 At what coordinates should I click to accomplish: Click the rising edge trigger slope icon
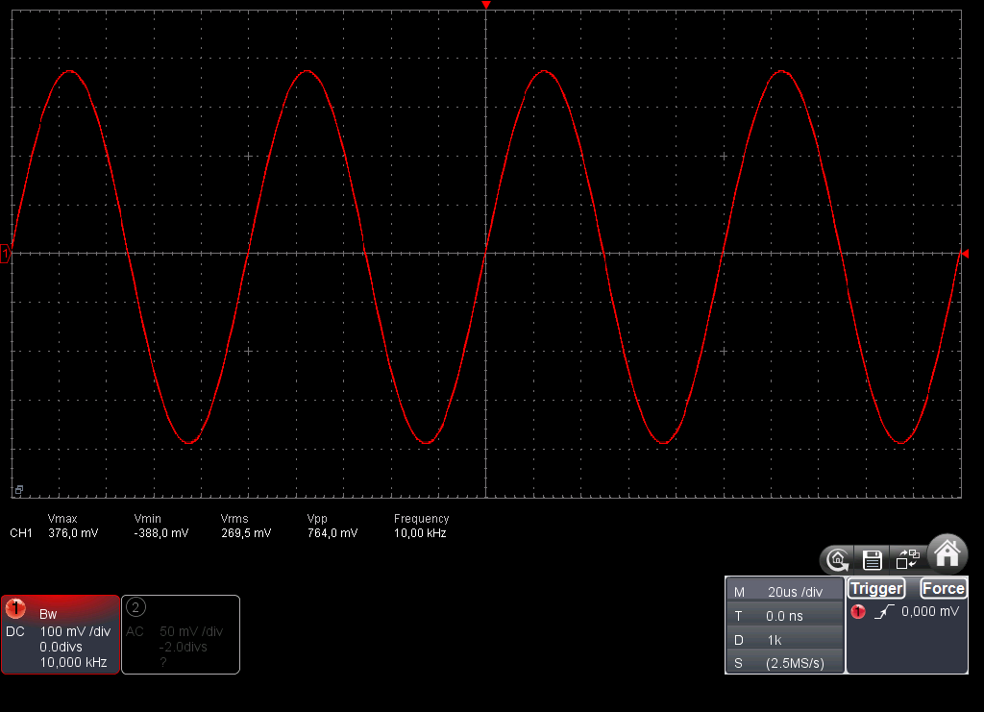(883, 612)
